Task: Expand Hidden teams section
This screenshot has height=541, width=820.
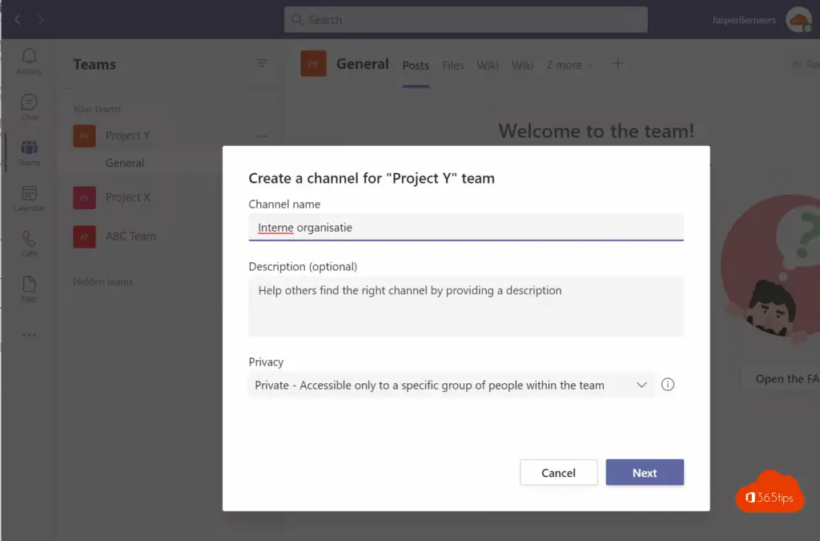Action: pyautogui.click(x=103, y=281)
